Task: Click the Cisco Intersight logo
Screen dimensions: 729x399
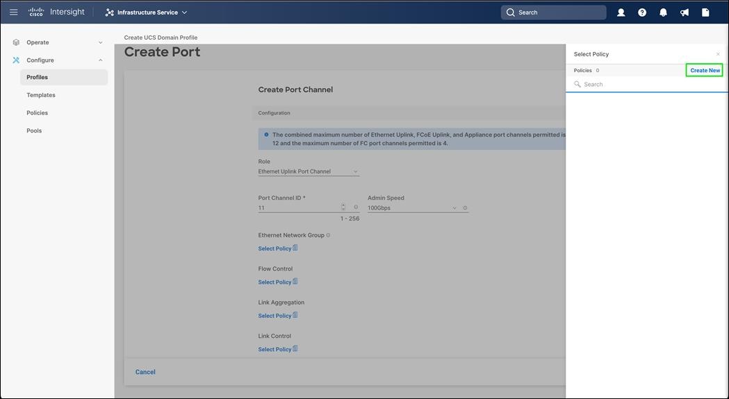Action: 56,12
